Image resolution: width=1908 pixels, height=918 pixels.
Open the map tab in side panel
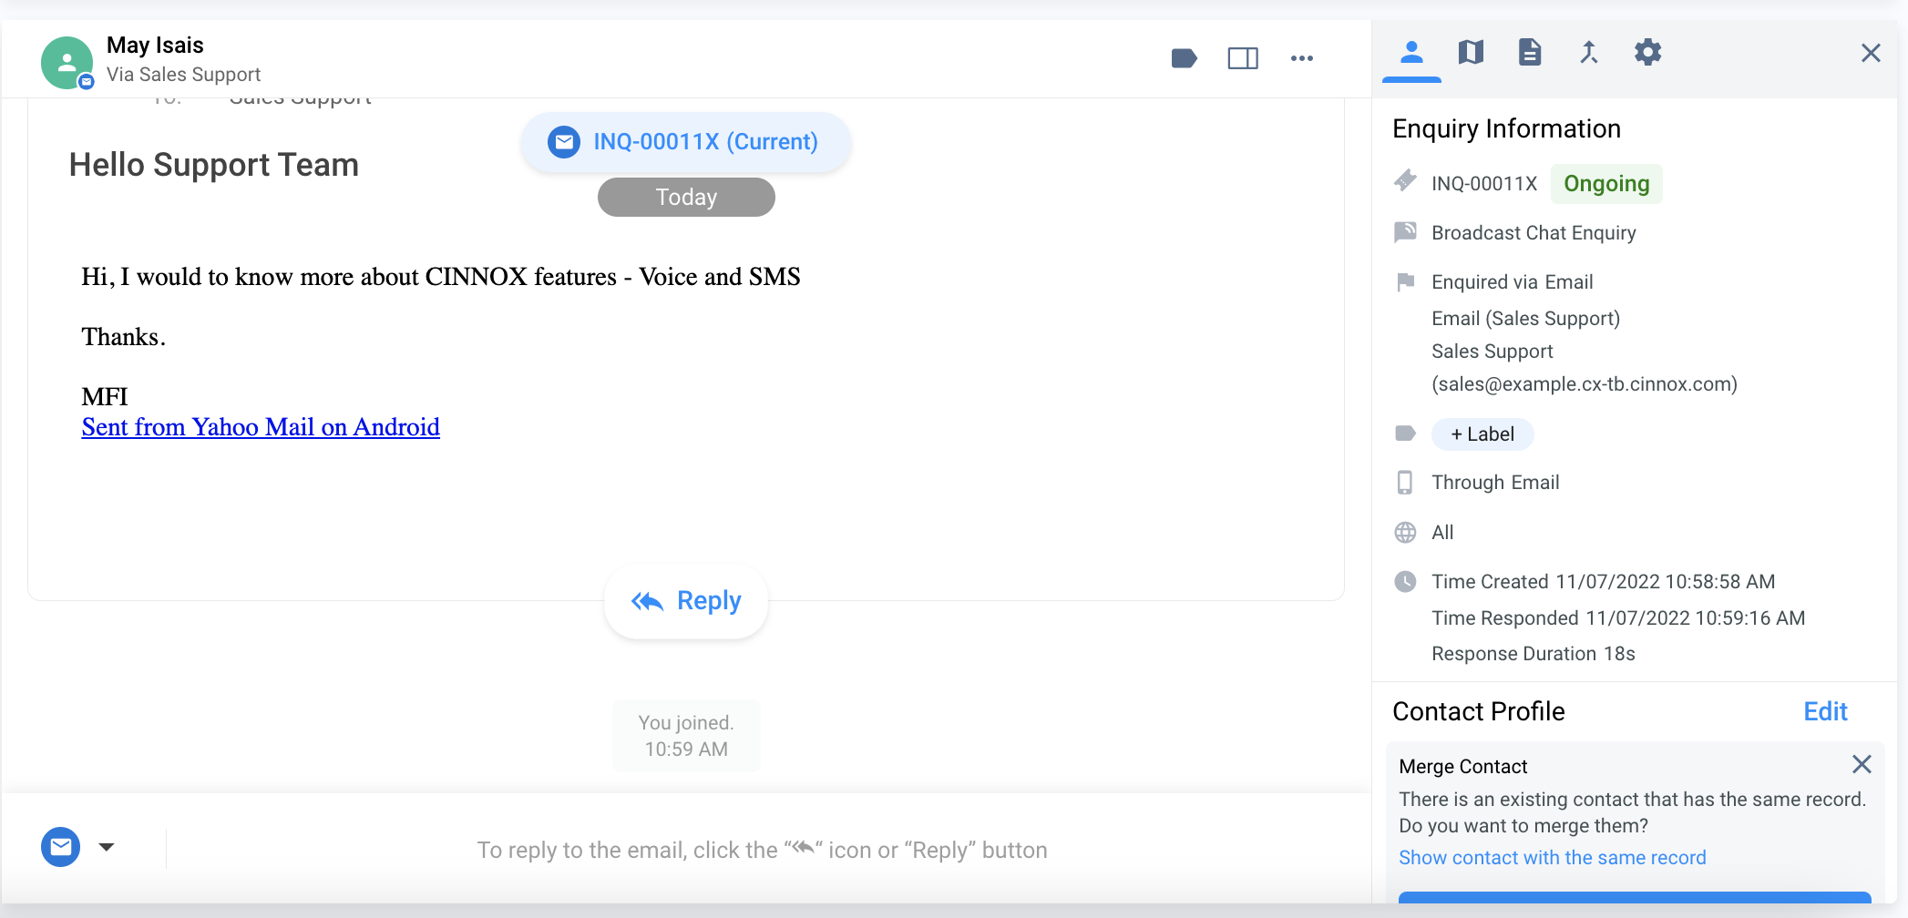[x=1471, y=53]
